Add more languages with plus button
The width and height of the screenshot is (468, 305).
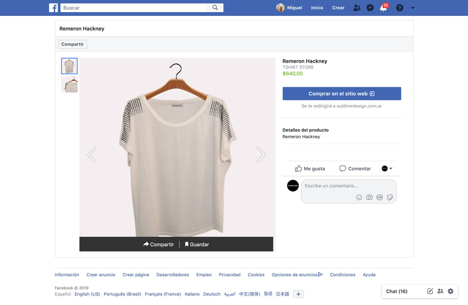tap(298, 294)
